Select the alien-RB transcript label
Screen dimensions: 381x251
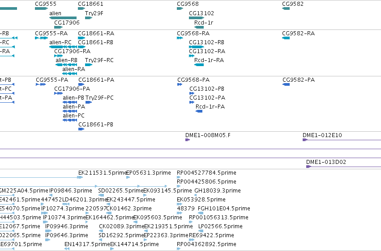click(66, 60)
